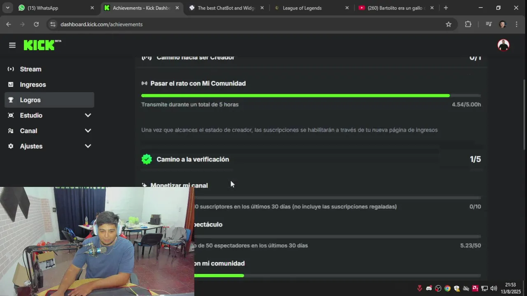Open the browser extensions puzzle icon

coord(468,24)
